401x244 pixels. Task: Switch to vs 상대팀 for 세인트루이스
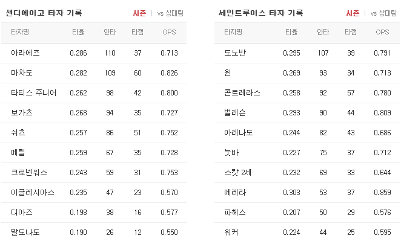383,13
